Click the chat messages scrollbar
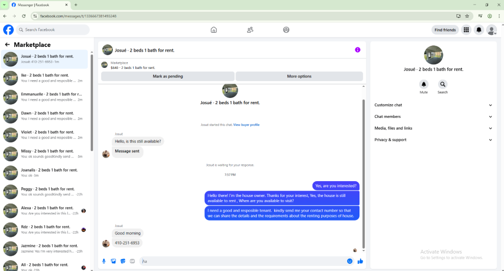The height and width of the screenshot is (271, 504). point(364,174)
